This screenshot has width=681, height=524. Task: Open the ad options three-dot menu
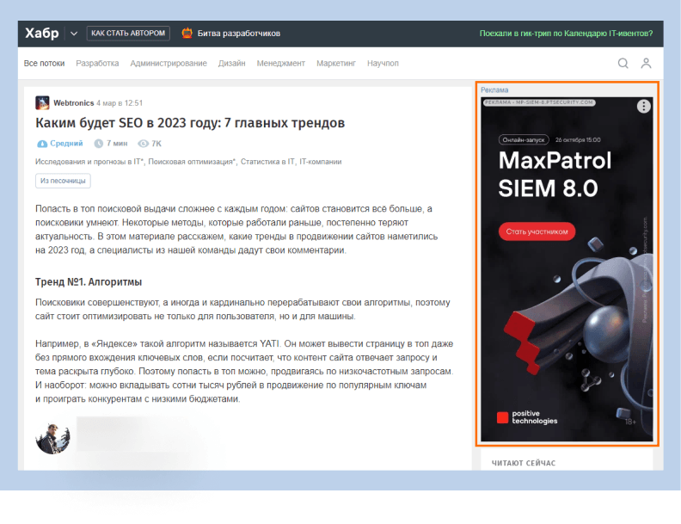coord(643,106)
